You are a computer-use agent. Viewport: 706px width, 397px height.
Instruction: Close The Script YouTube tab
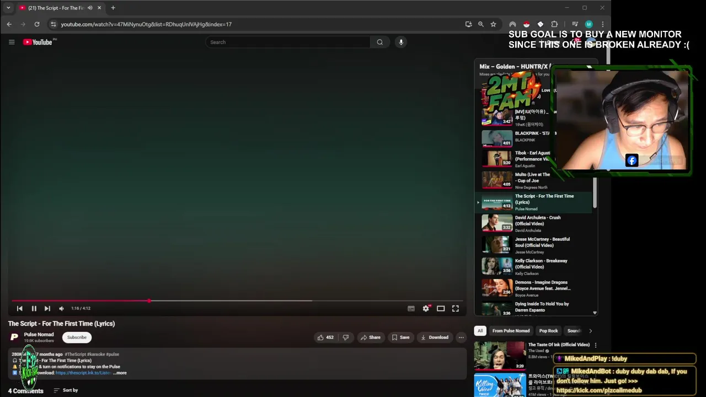99,8
